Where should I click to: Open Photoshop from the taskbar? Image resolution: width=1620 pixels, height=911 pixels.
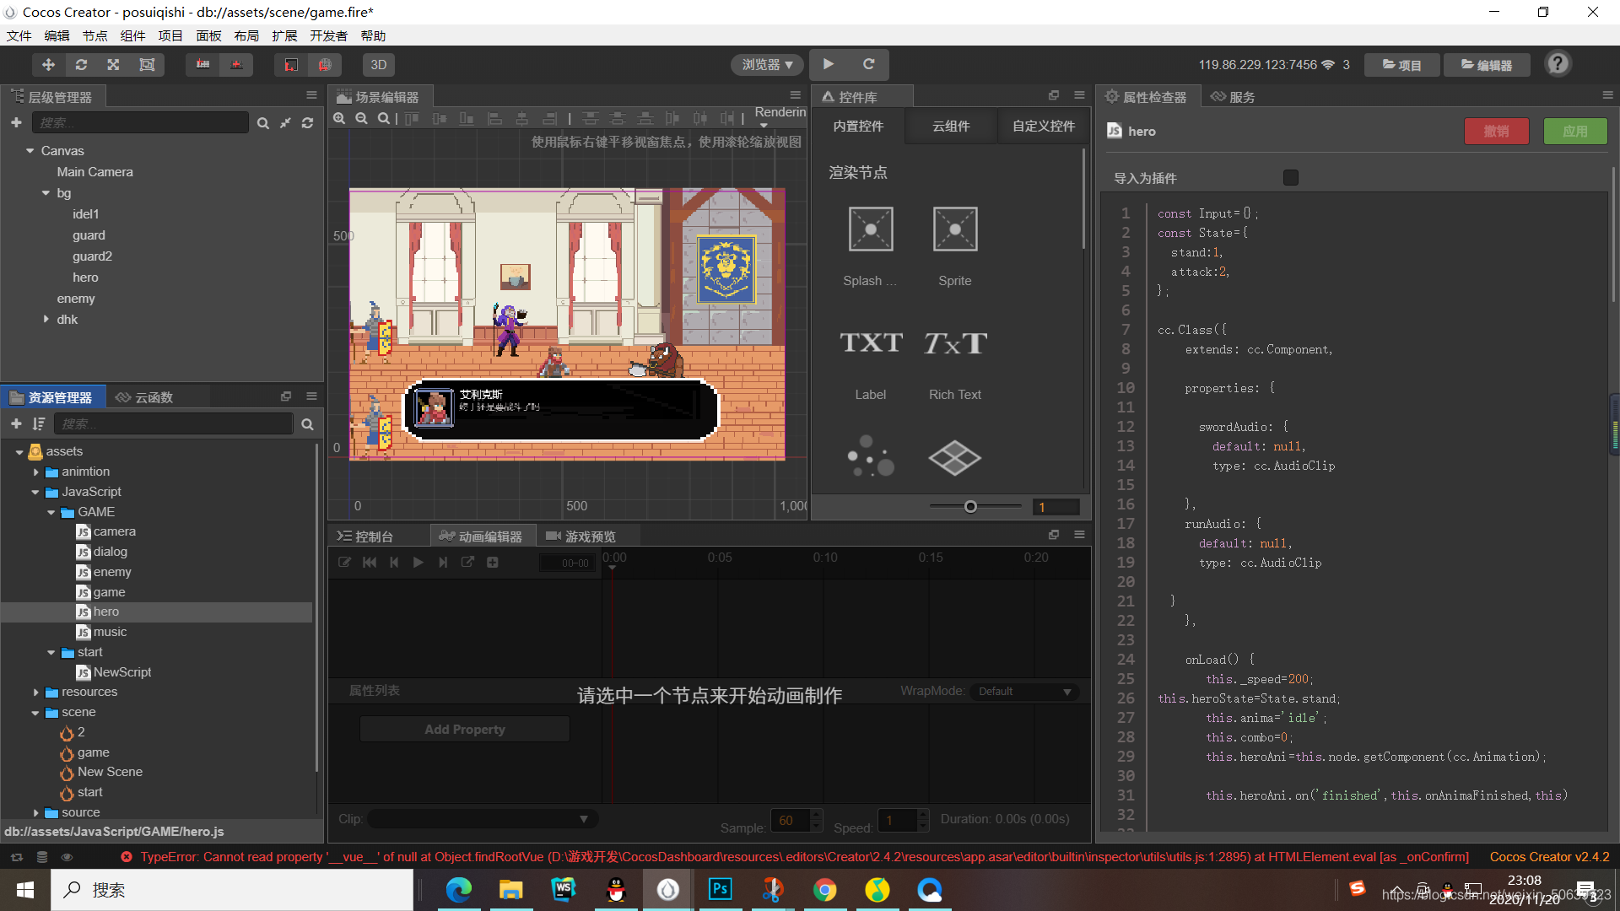721,890
